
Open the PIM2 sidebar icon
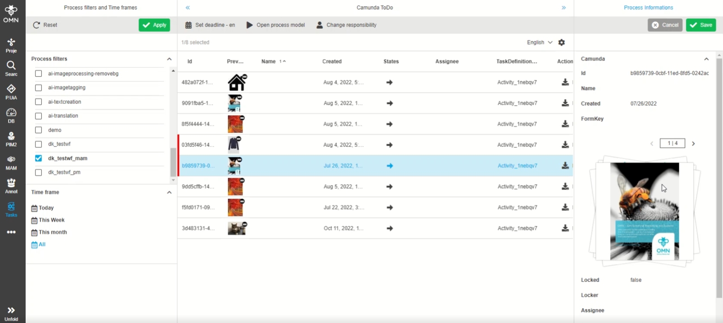(11, 139)
